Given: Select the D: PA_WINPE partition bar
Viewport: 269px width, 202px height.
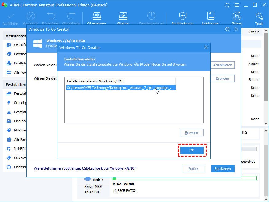Looking at the screenshot, I should coord(184,178).
